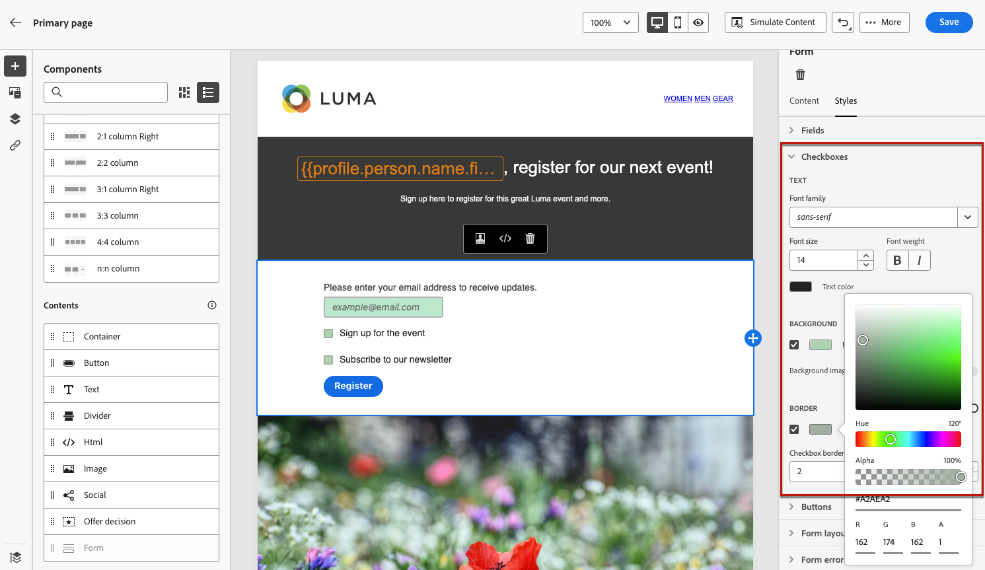Switch to mobile preview mode
This screenshot has width=985, height=570.
pyautogui.click(x=678, y=22)
